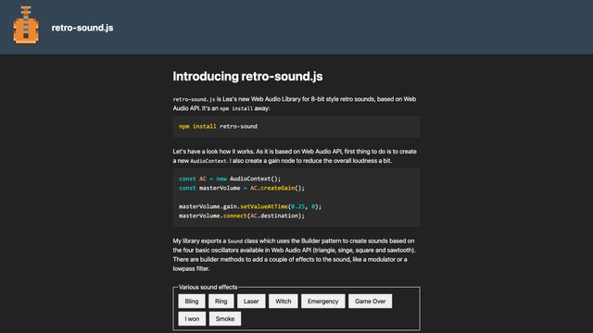593x333 pixels.
Task: Click the inline npm install text in paragraph
Action: pos(236,109)
